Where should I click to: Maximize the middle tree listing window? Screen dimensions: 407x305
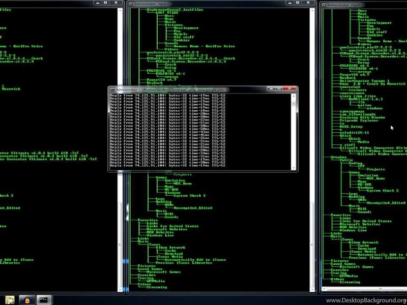click(298, 3)
